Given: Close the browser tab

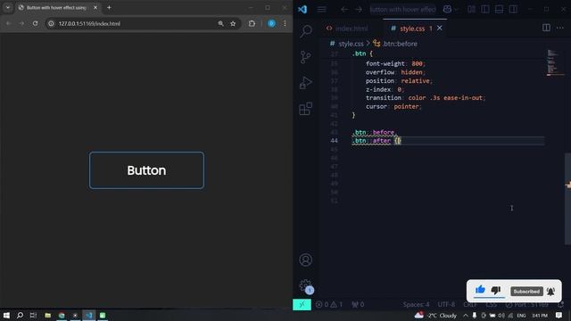Looking at the screenshot, I should [95, 7].
